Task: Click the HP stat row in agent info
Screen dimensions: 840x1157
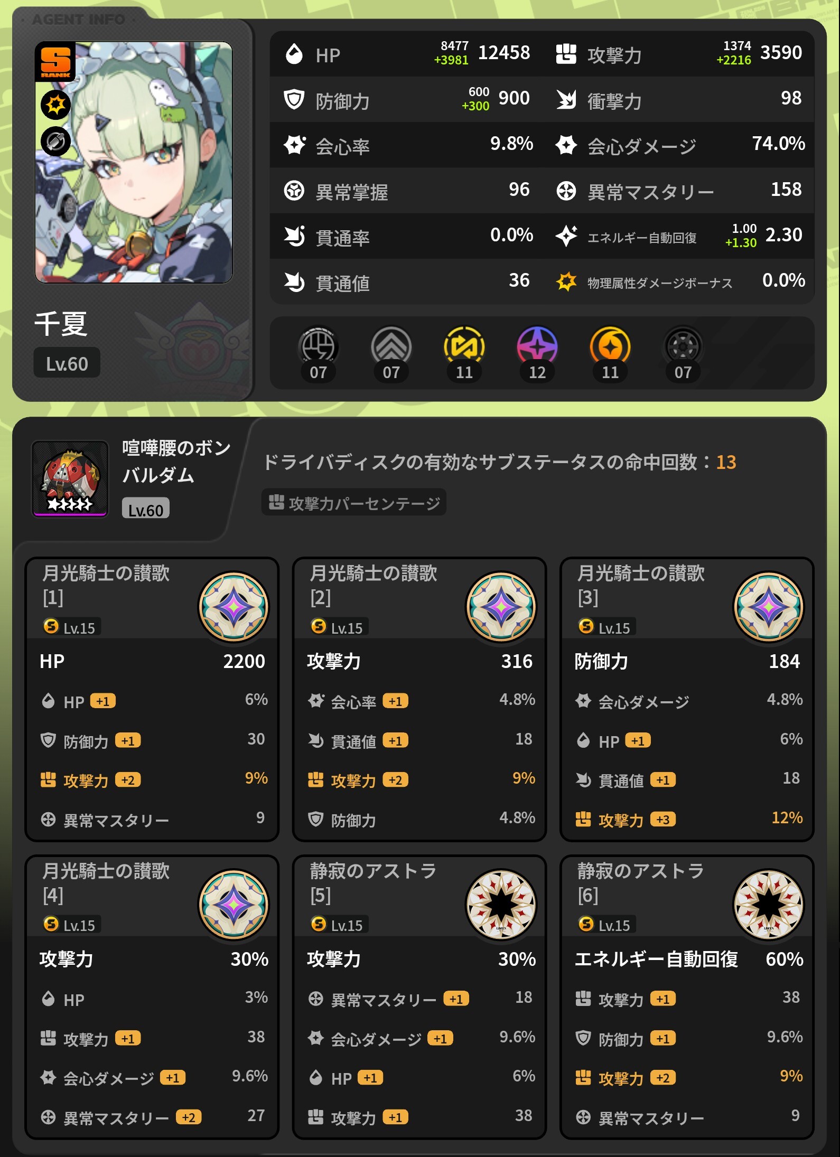Action: point(407,54)
